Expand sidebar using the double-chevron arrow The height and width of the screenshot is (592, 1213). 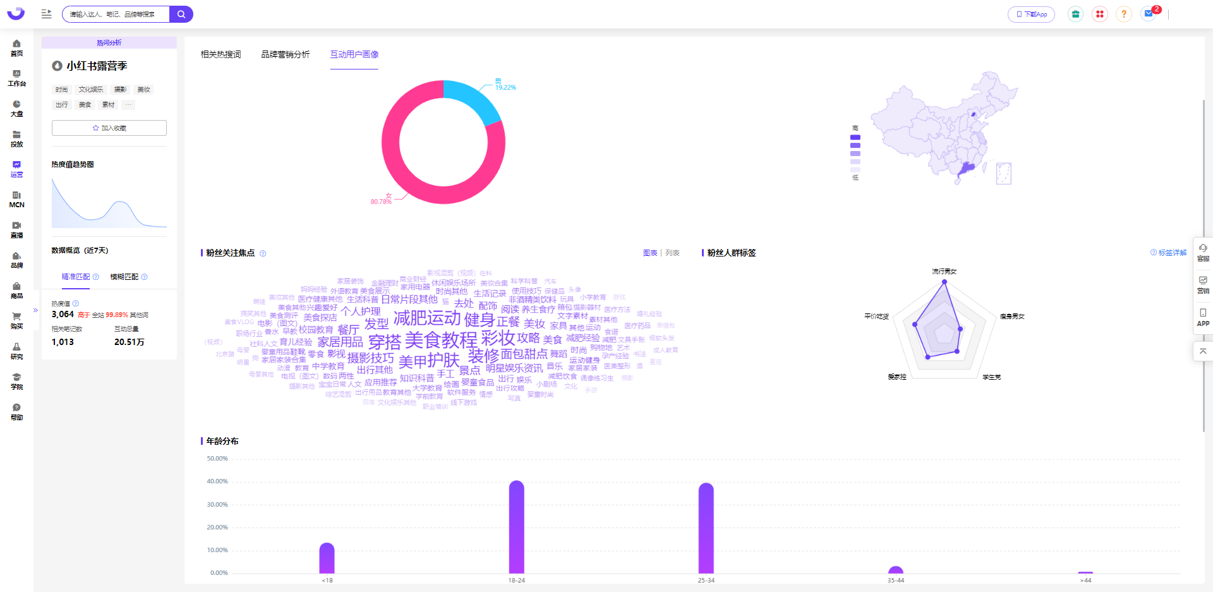36,310
